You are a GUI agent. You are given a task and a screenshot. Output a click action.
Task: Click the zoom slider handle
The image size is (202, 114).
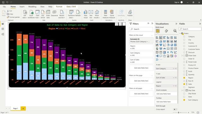pyautogui.click(x=179, y=113)
